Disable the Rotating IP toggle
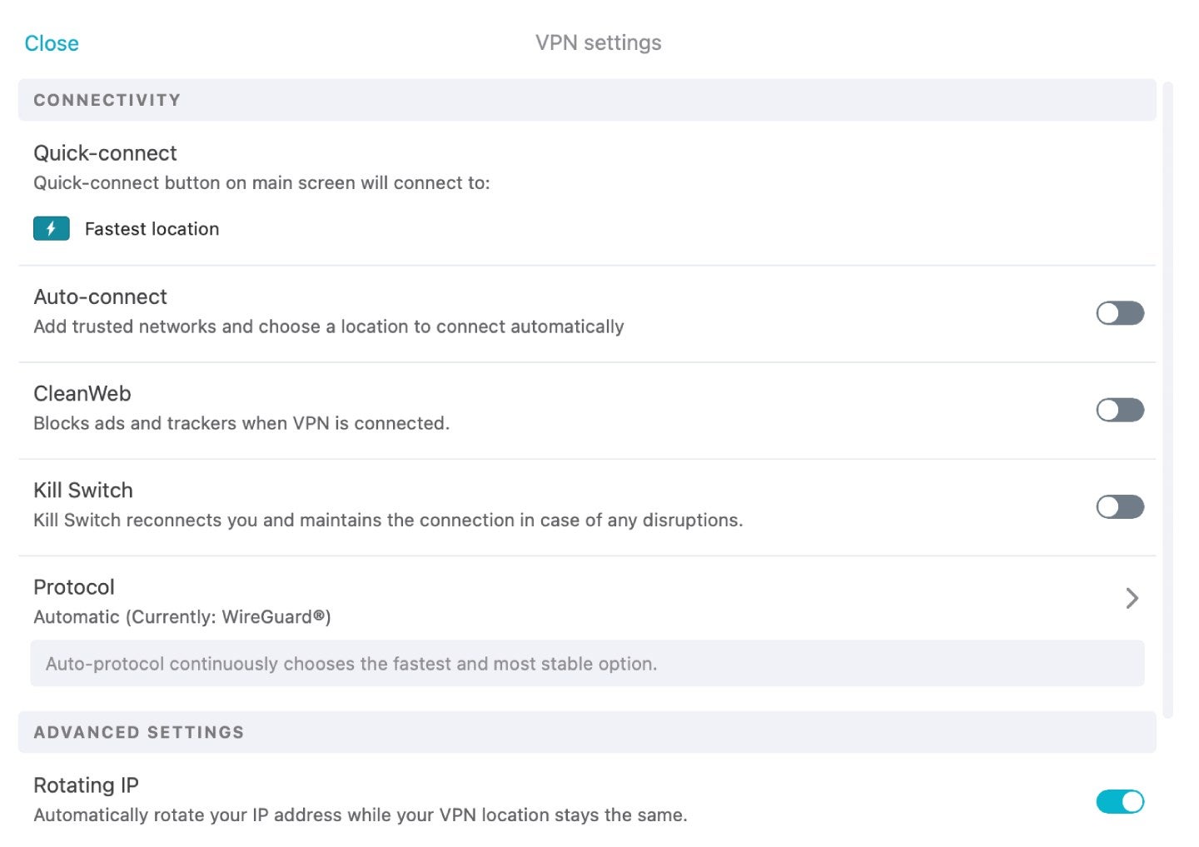The height and width of the screenshot is (847, 1199). click(x=1120, y=801)
